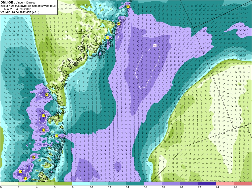
Task: Click the scale number 4
Action: coord(37,187)
